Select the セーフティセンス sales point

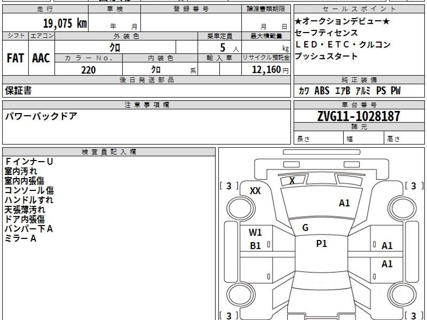click(x=326, y=33)
